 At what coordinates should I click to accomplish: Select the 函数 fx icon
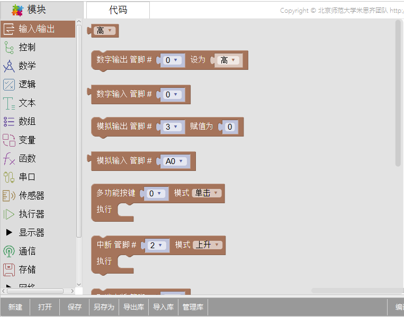pyautogui.click(x=9, y=159)
